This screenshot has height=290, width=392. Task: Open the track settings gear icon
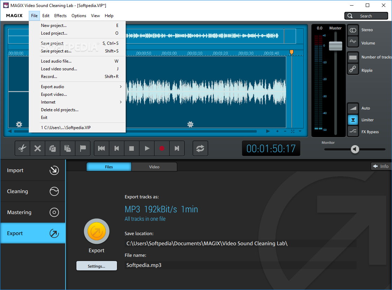tap(19, 124)
